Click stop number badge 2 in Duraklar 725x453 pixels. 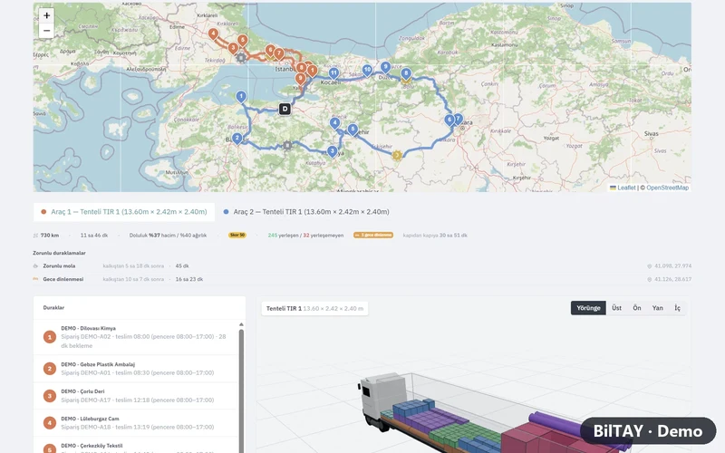point(50,369)
